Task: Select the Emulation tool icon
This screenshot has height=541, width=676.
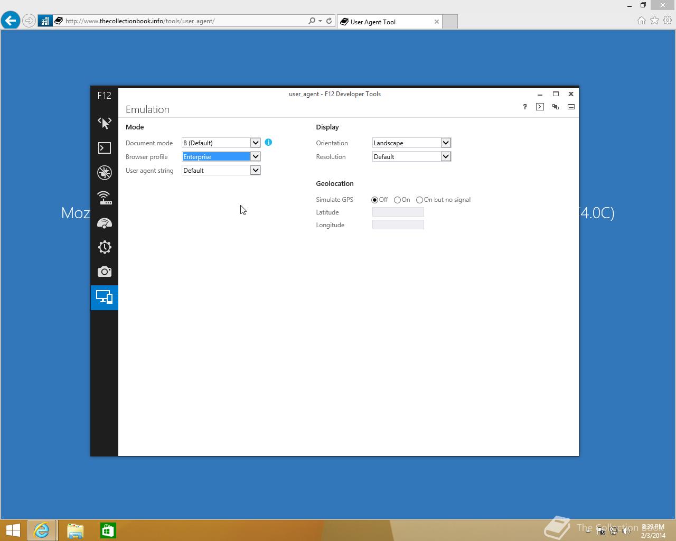Action: (x=105, y=297)
